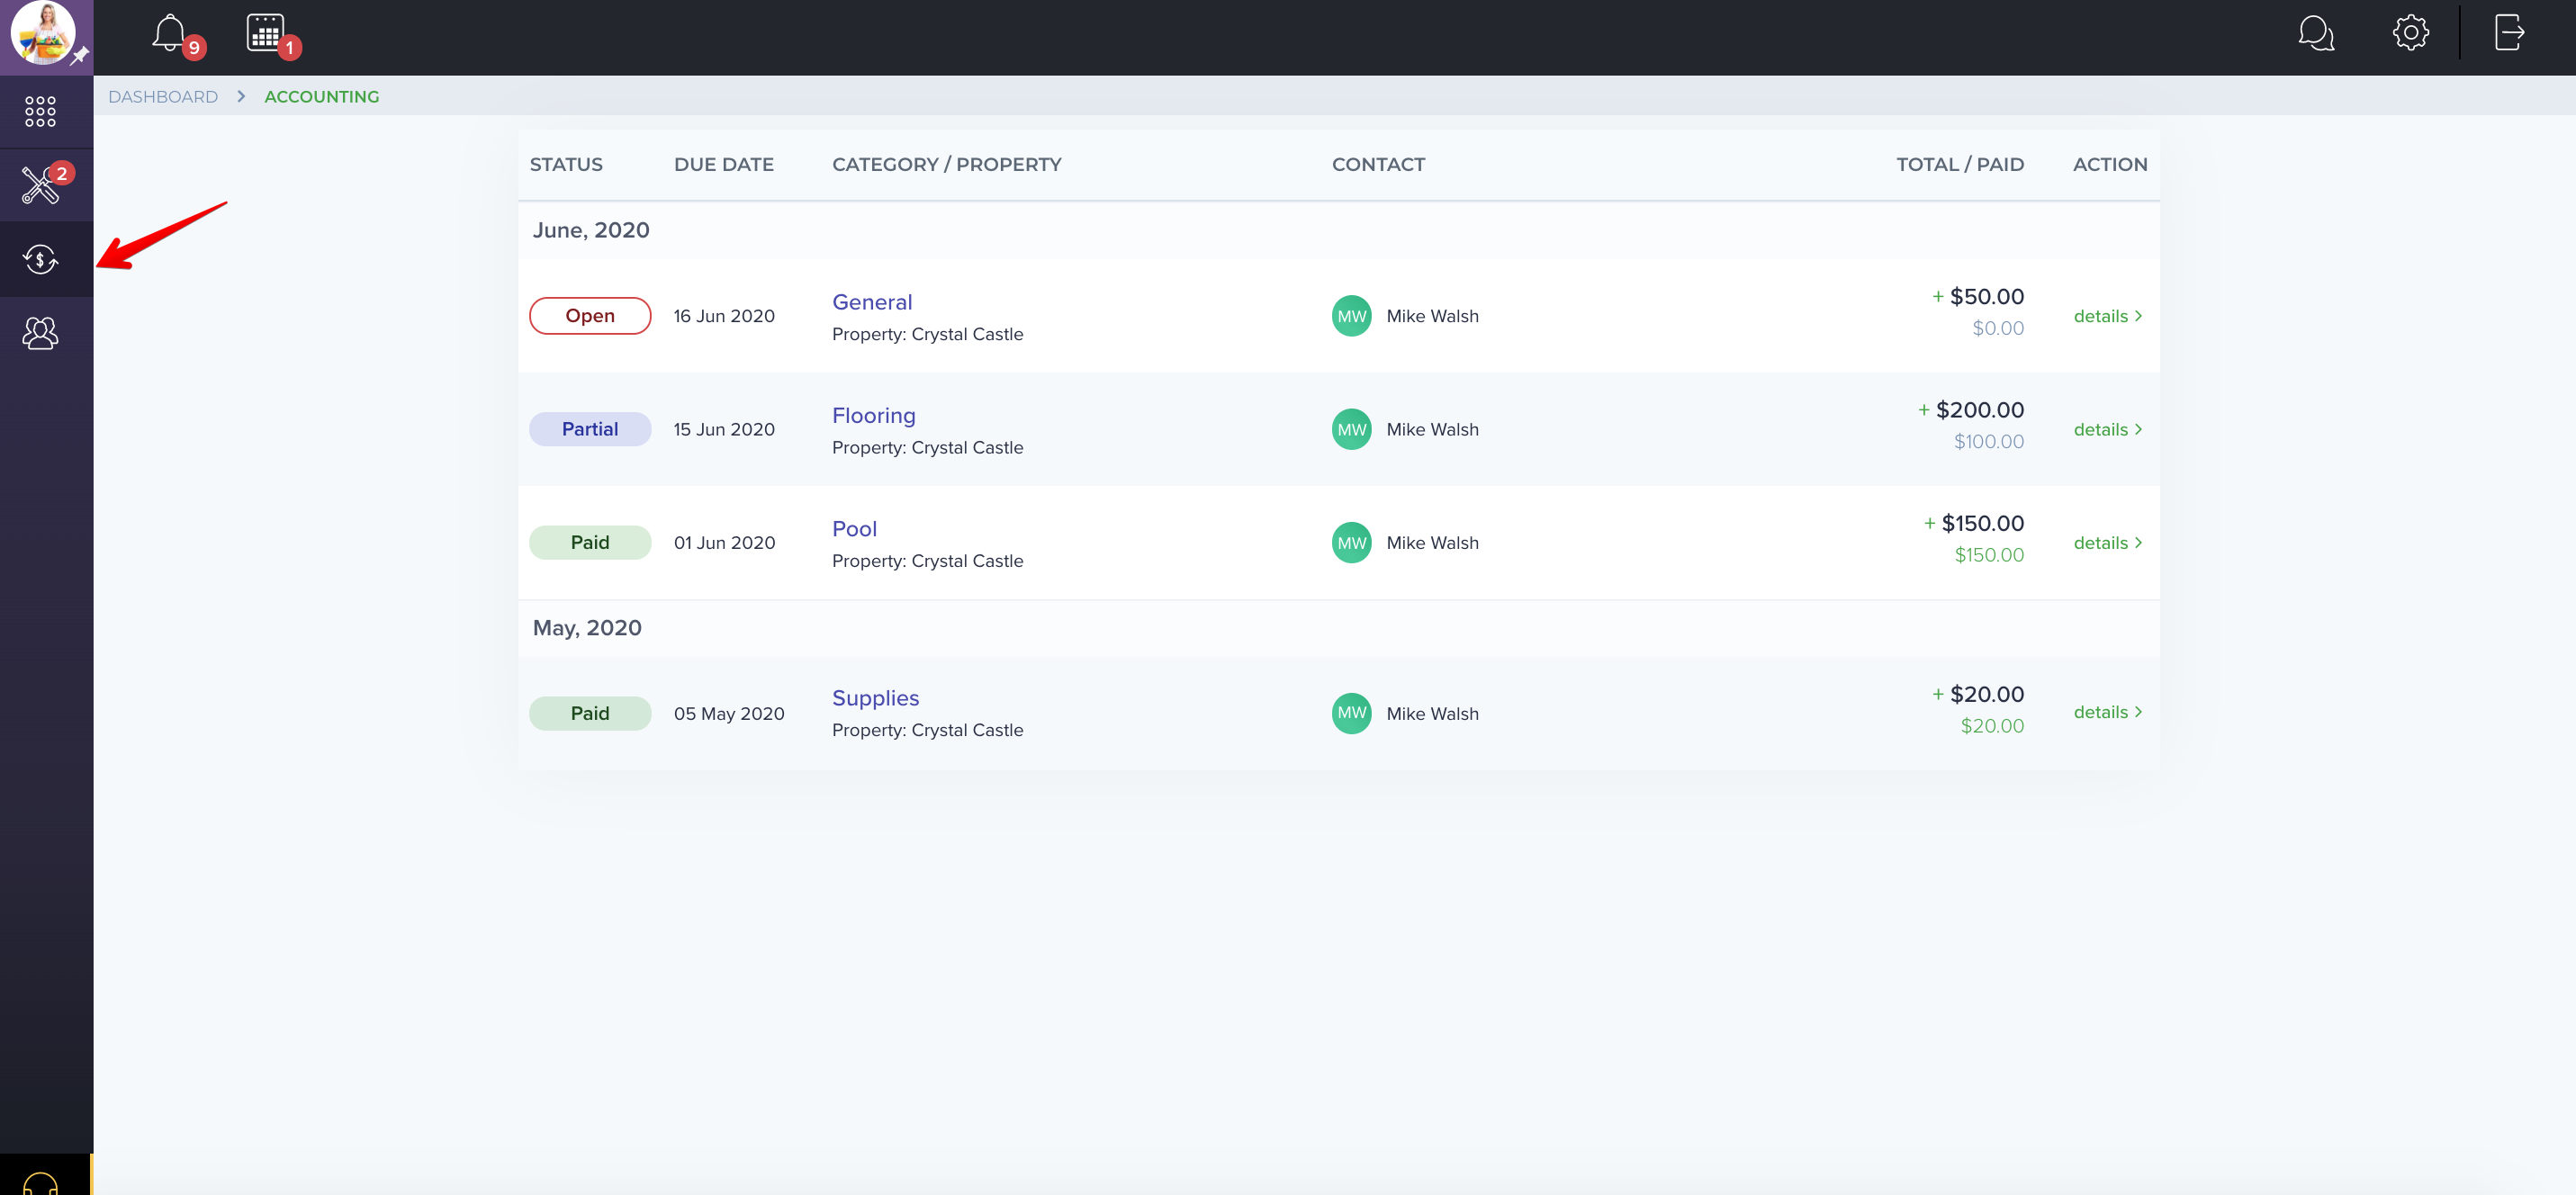Open details for the General invoice
Screen dimensions: 2576x1195
(x=2107, y=316)
